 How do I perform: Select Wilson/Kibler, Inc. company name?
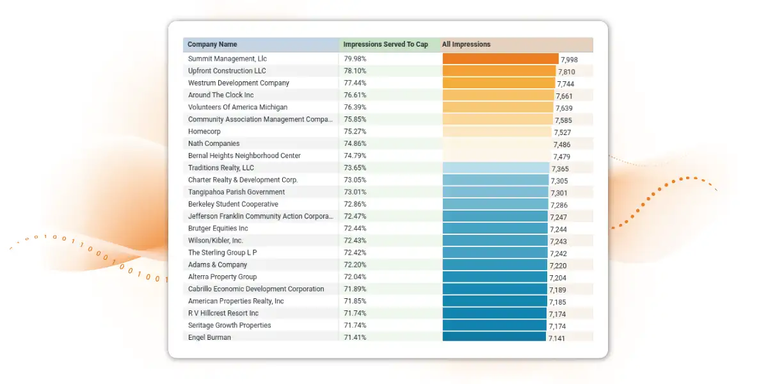pos(216,241)
